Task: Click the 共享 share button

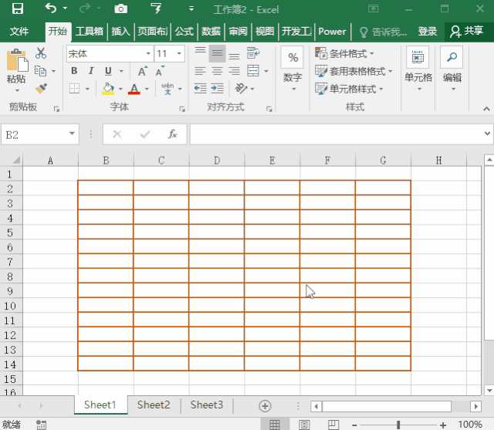Action: pyautogui.click(x=467, y=31)
